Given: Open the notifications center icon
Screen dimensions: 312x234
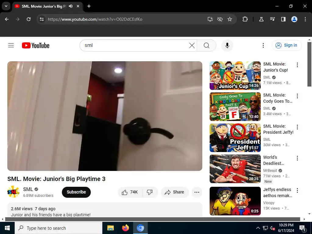Looking at the screenshot, I should pos(303,228).
